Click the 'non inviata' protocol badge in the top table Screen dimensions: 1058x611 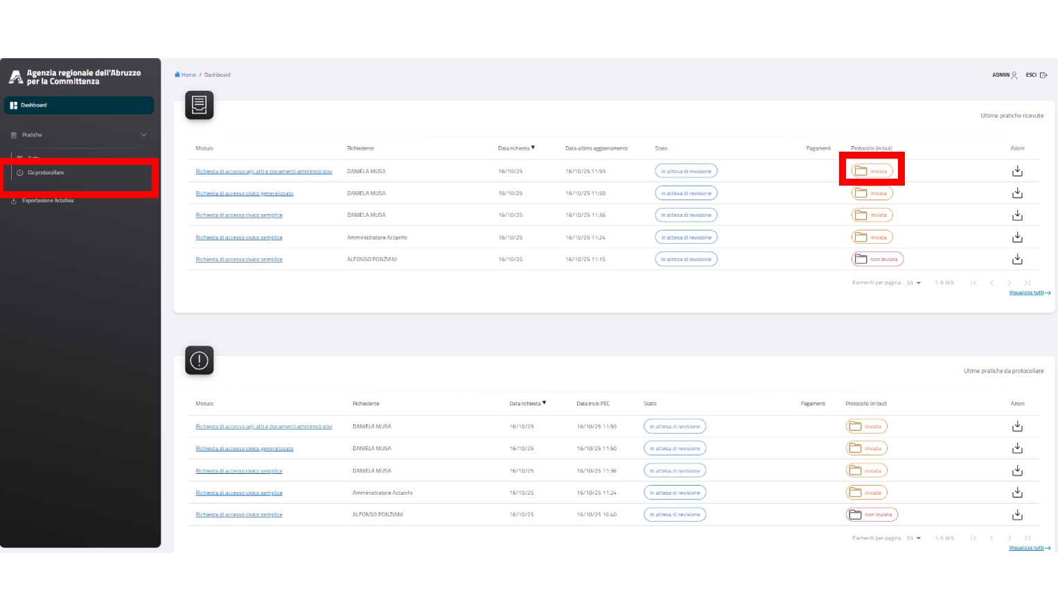coord(877,259)
